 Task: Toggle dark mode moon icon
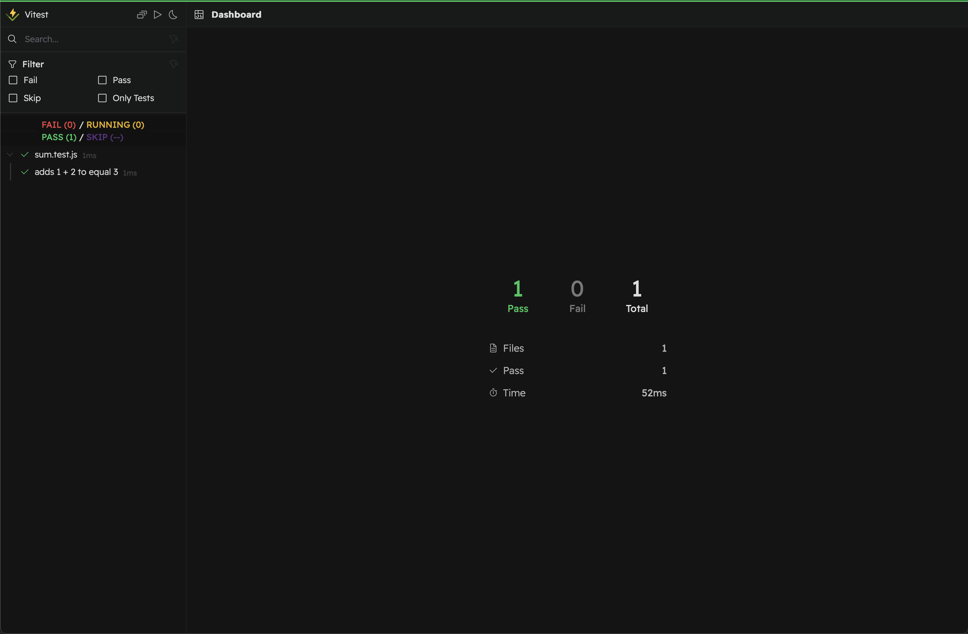click(x=173, y=15)
